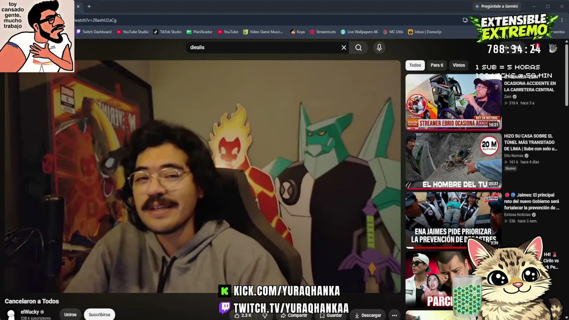Save the video with Guardar

pyautogui.click(x=331, y=315)
